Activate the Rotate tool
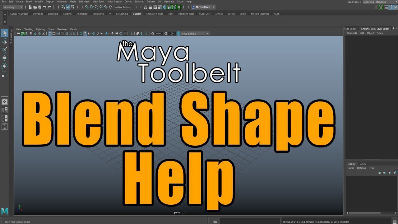The width and height of the screenshot is (398, 224). (5, 66)
